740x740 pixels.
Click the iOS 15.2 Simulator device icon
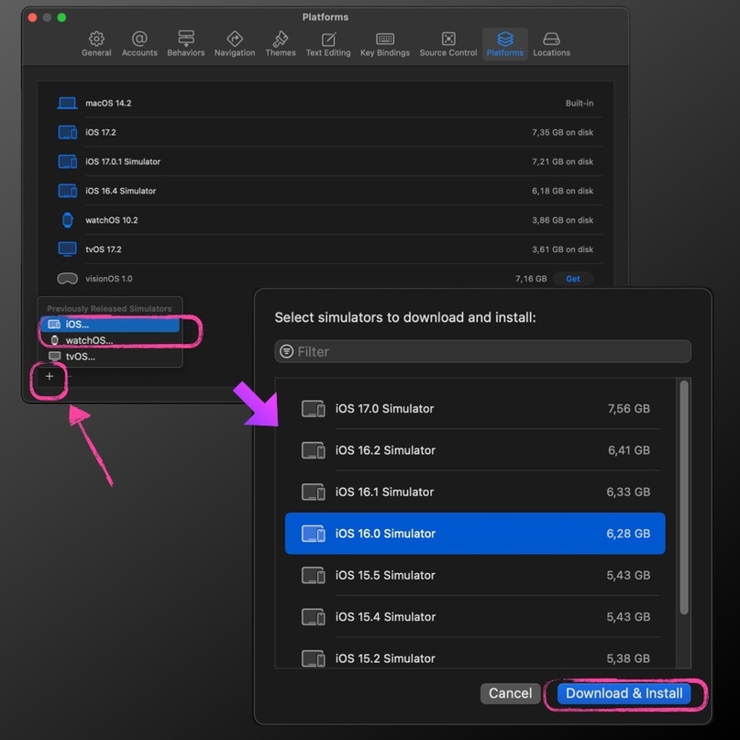pos(313,657)
